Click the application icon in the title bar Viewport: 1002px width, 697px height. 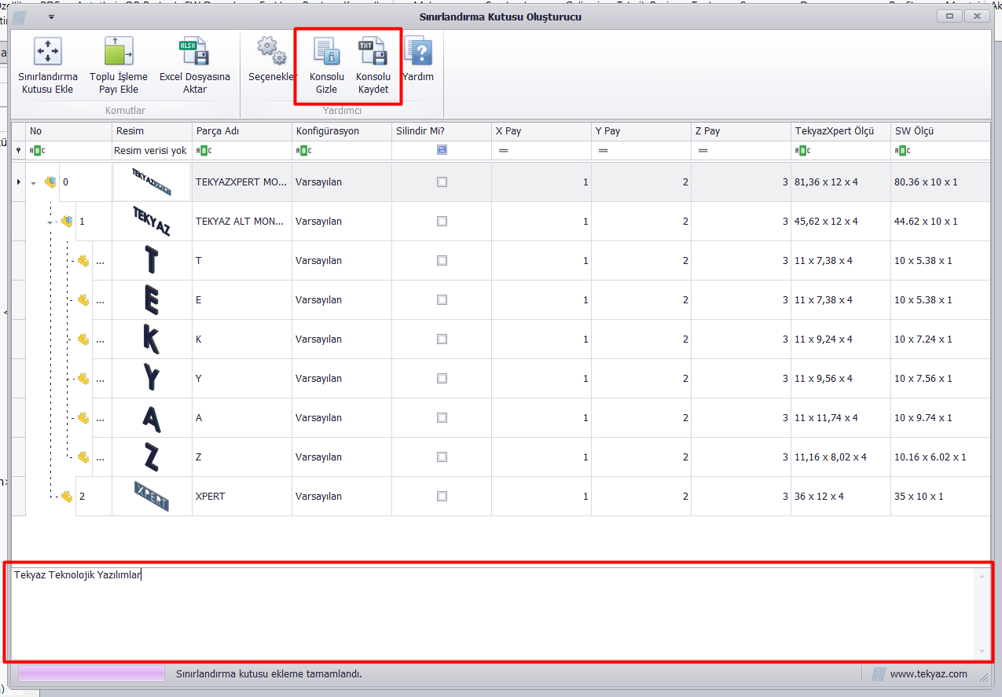point(20,16)
